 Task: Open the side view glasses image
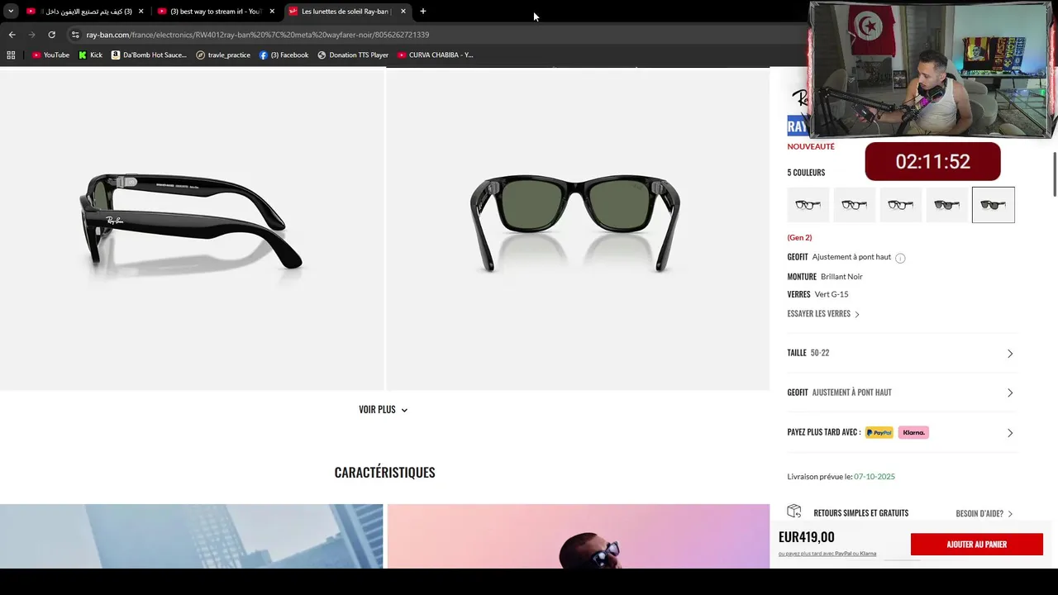[192, 229]
